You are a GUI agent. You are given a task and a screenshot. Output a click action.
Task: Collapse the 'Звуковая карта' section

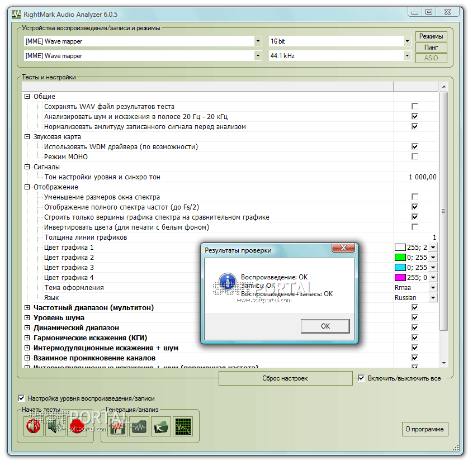pyautogui.click(x=27, y=136)
